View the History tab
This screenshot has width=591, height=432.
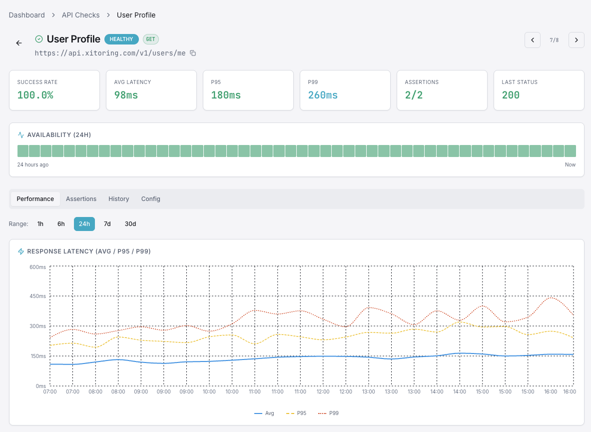[x=118, y=198]
